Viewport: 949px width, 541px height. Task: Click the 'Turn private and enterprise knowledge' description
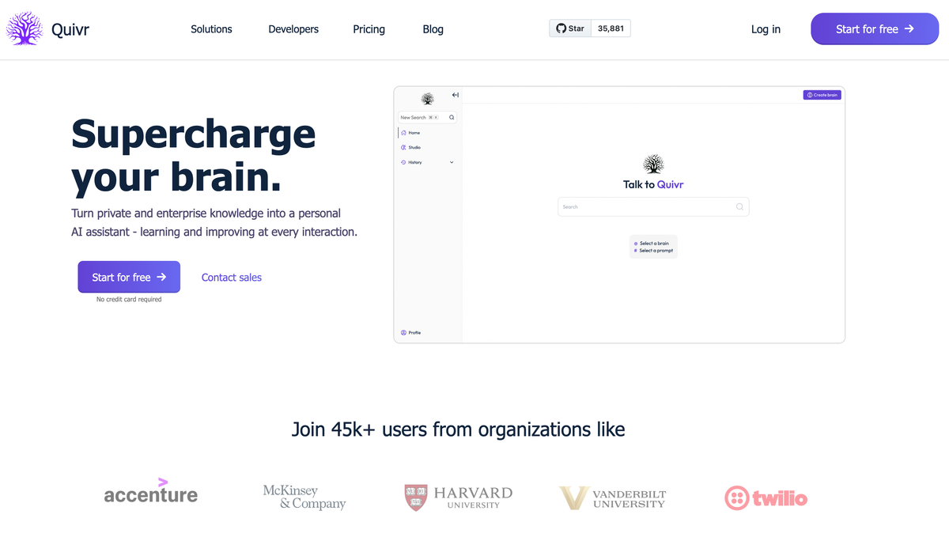(214, 223)
